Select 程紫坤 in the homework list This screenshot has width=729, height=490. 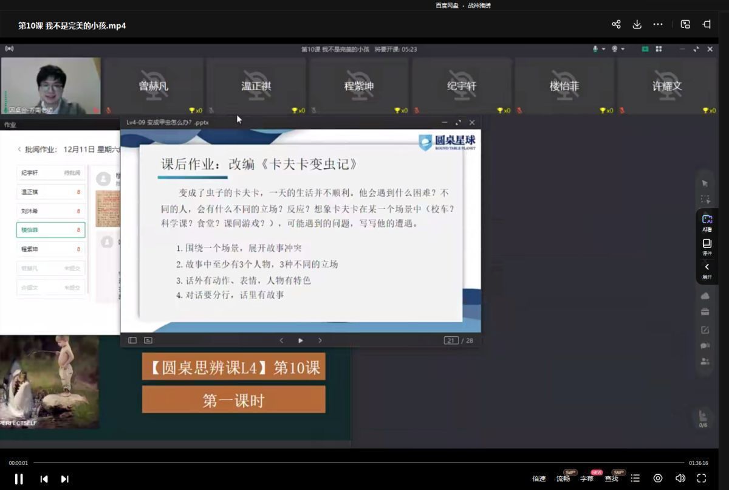point(51,249)
